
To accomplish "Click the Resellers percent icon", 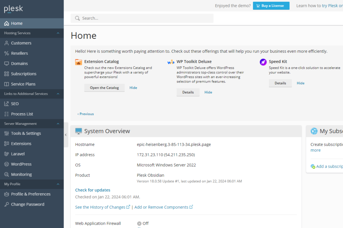I will pyautogui.click(x=7, y=53).
